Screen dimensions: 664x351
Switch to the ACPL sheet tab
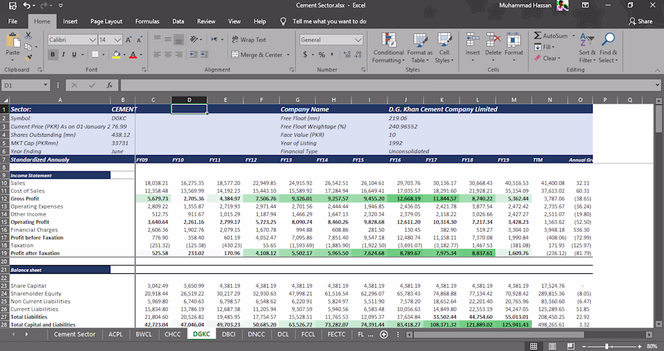coord(115,334)
